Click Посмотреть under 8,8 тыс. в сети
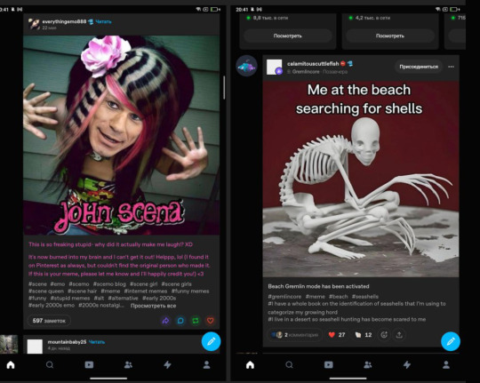 pos(287,36)
